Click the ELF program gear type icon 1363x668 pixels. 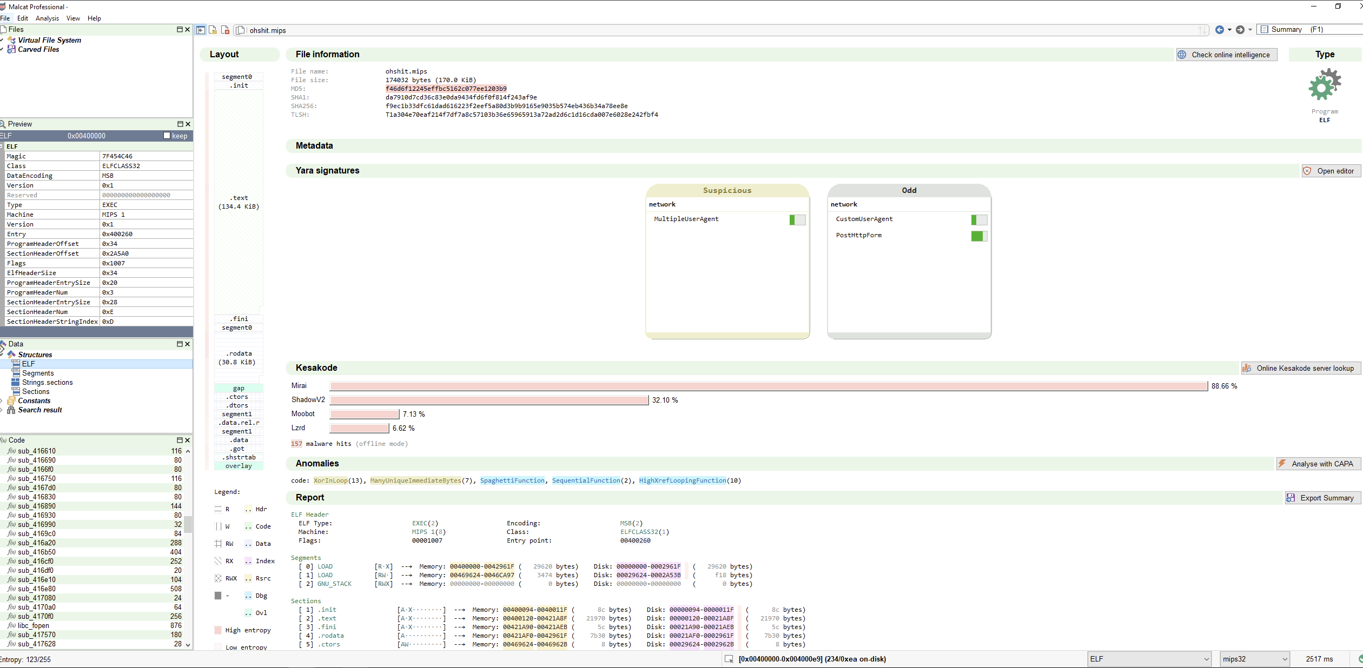pyautogui.click(x=1325, y=85)
